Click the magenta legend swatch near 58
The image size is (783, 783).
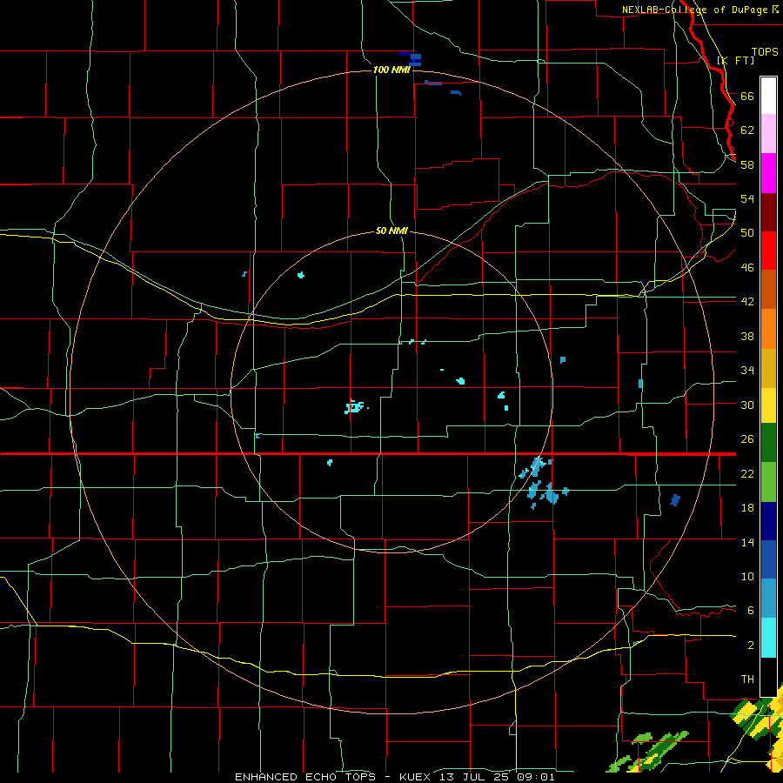click(x=768, y=173)
